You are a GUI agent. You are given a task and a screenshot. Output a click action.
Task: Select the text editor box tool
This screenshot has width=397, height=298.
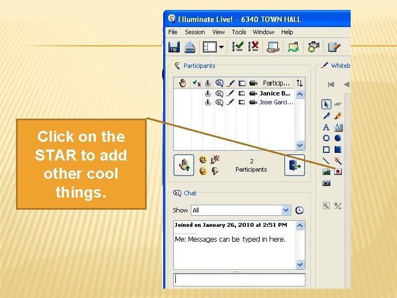338,127
